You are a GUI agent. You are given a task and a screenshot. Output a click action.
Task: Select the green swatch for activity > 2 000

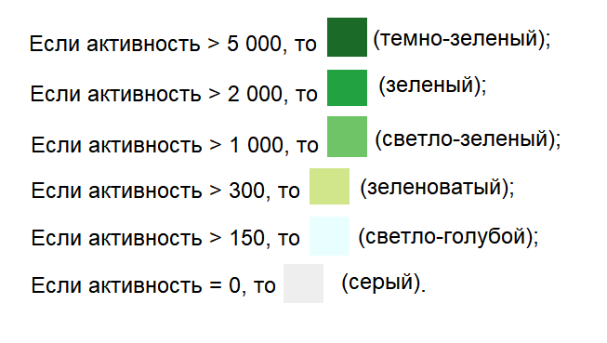(x=347, y=88)
